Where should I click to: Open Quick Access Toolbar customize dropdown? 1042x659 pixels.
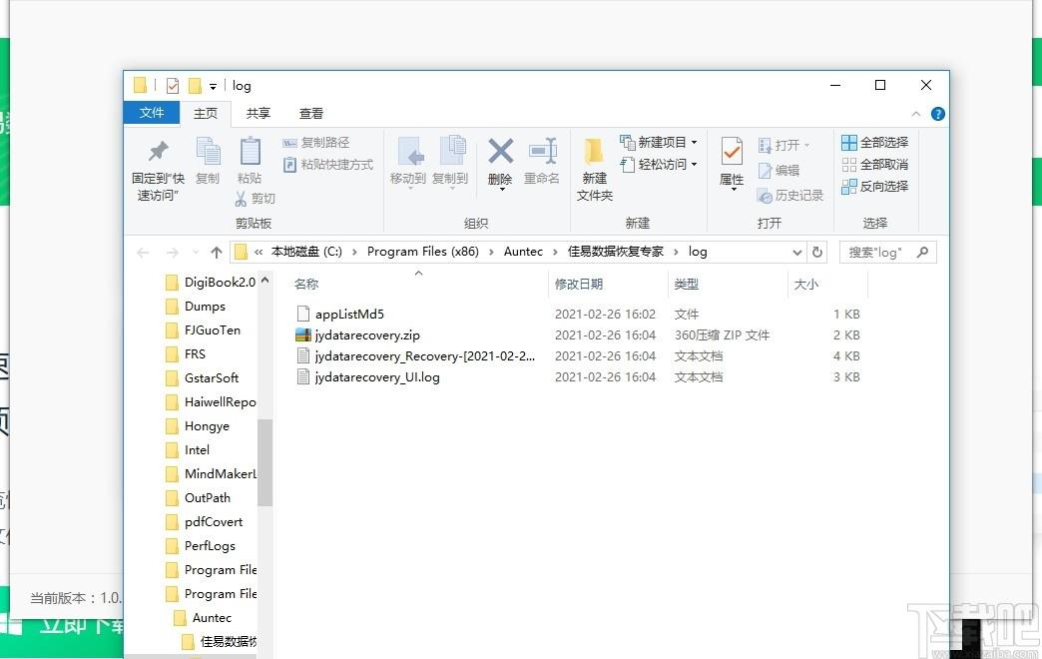213,86
